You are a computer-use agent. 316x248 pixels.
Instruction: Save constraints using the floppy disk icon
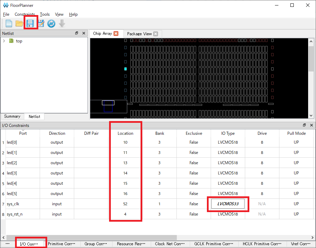point(30,24)
